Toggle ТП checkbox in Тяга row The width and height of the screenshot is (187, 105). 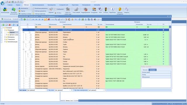click(163, 54)
